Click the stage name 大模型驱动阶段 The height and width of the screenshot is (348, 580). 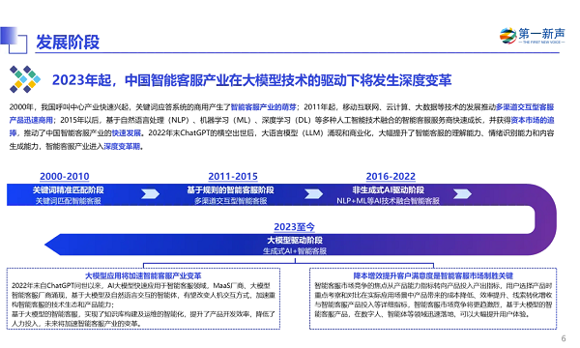295,241
